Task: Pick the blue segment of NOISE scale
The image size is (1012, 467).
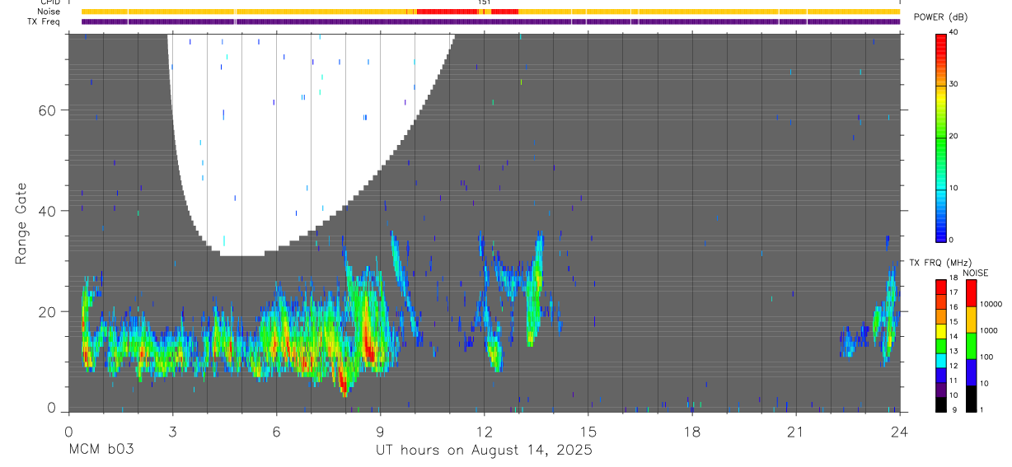Action: (972, 372)
